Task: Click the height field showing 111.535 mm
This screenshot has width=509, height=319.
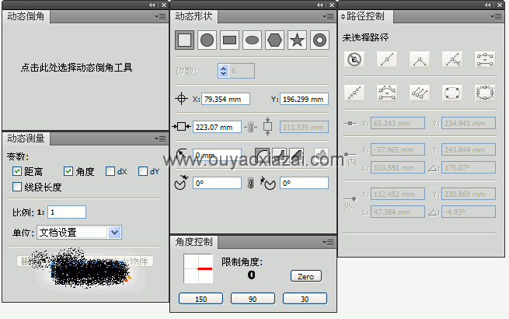Action: [304, 127]
